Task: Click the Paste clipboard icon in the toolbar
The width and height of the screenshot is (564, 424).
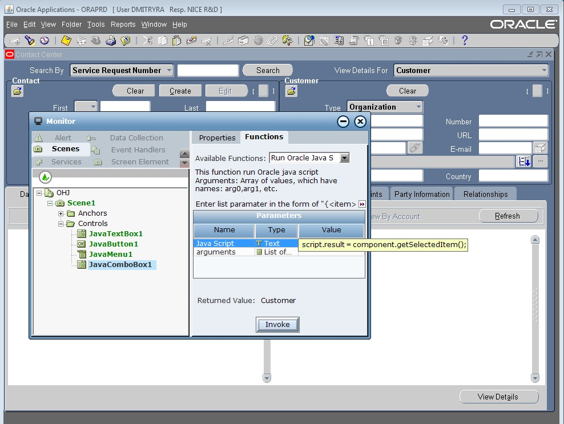Action: click(176, 41)
